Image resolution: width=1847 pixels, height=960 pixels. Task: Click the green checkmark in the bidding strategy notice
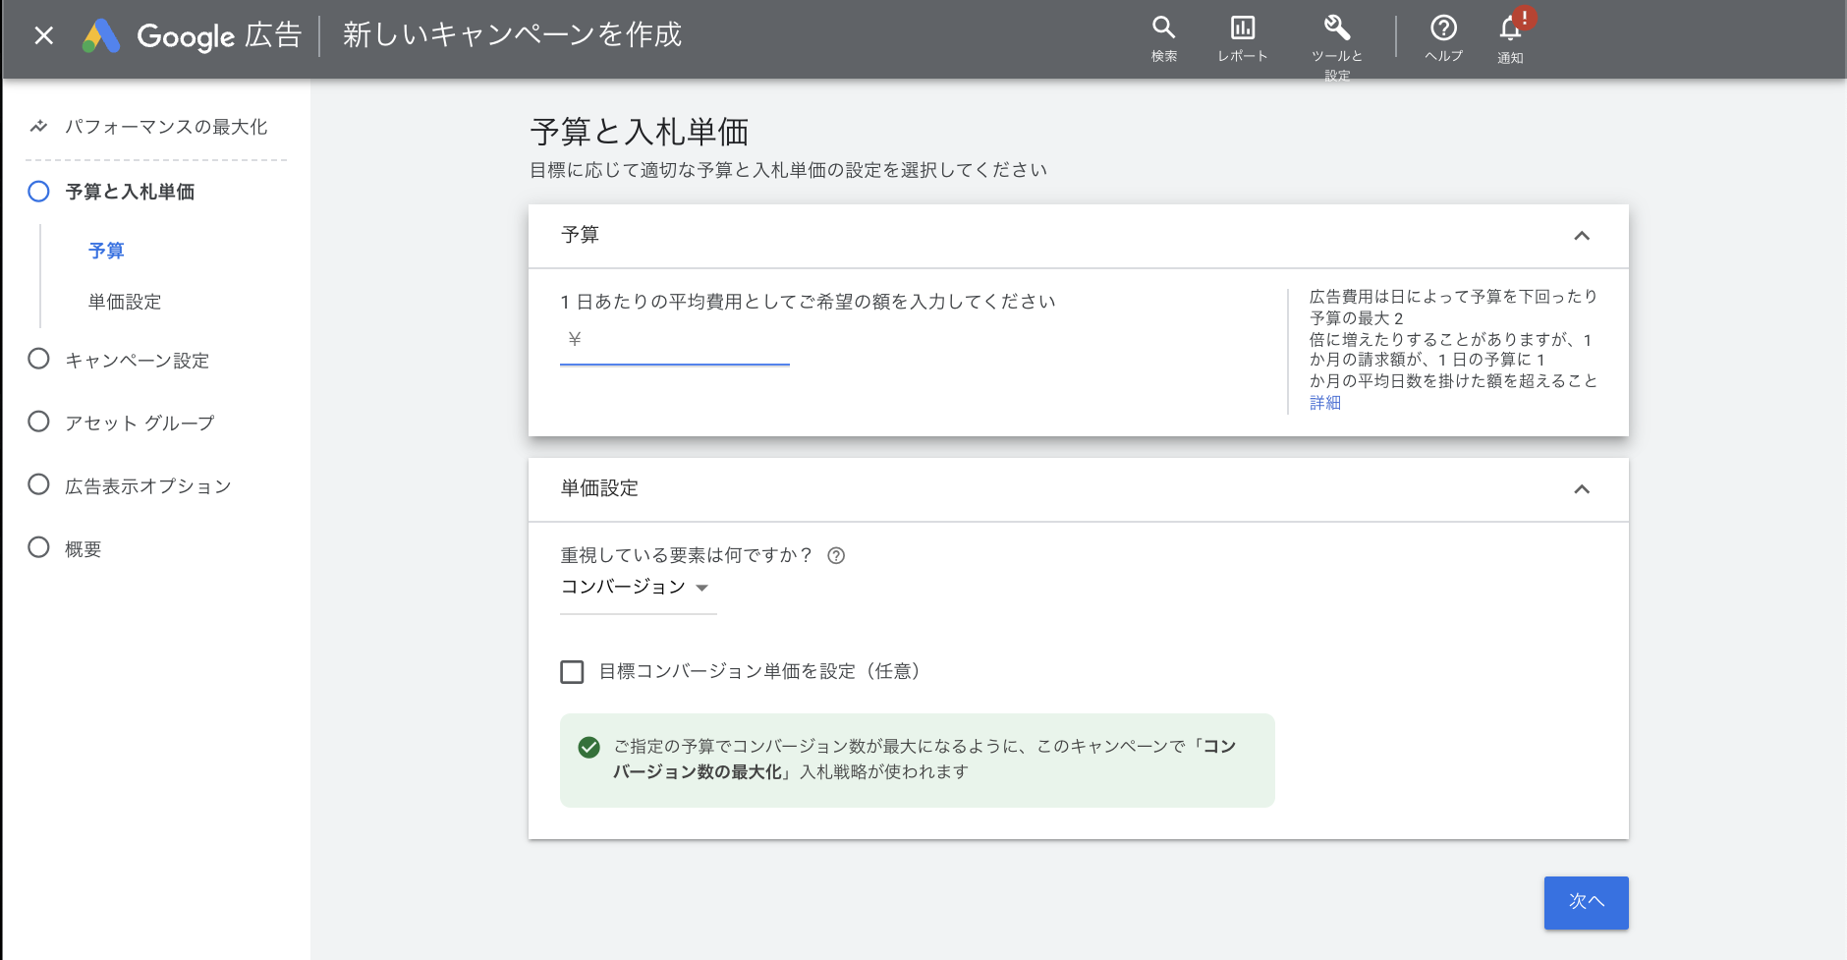[587, 748]
